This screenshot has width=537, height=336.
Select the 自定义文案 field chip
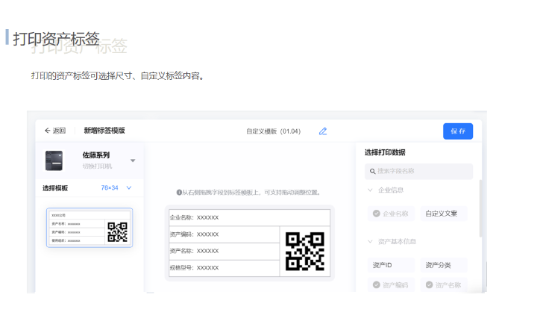click(443, 214)
